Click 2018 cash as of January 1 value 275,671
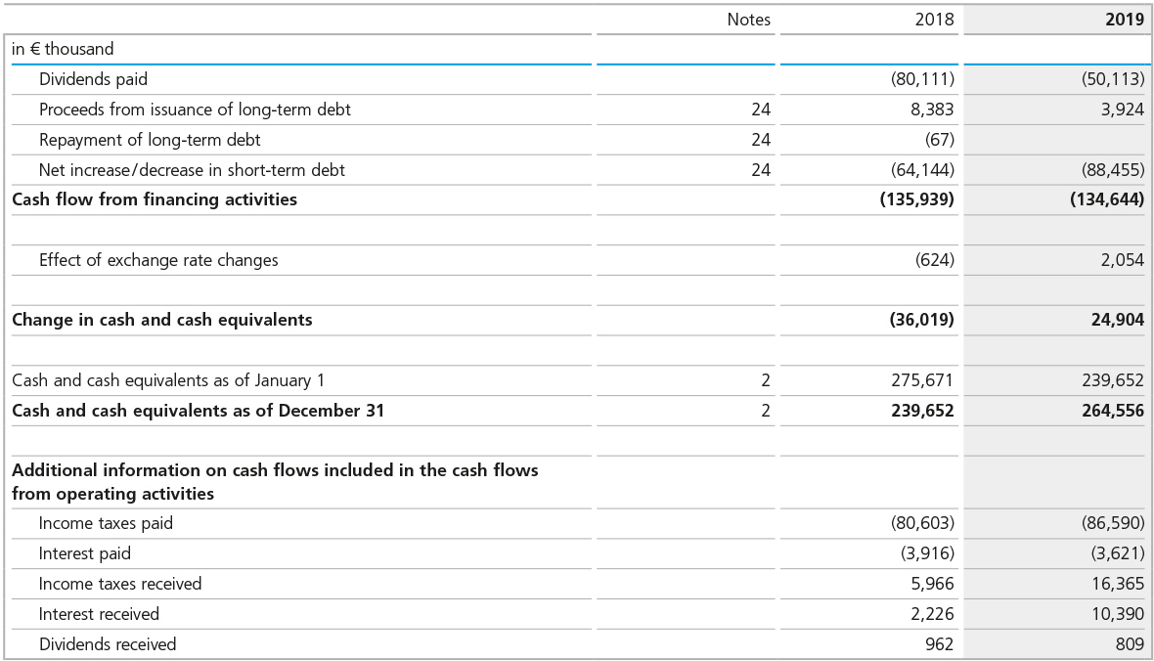Viewport: 1154px width, 661px height. pyautogui.click(x=922, y=380)
